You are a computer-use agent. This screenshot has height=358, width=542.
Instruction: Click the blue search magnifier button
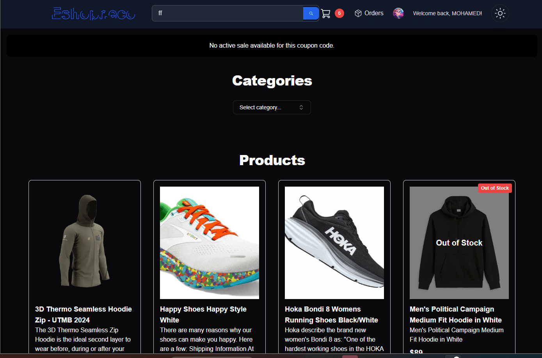pos(311,13)
